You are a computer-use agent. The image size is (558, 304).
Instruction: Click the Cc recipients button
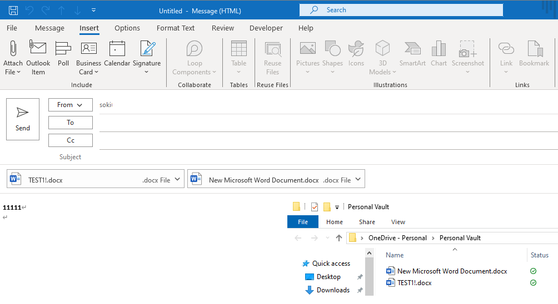(x=71, y=140)
